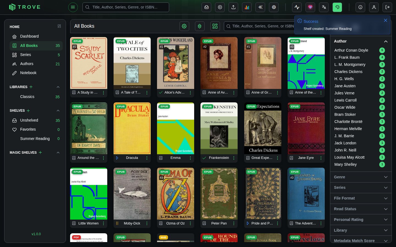Toggle the sidebar hamburger menu button
Screen dimensions: 396x247
[x=73, y=7]
